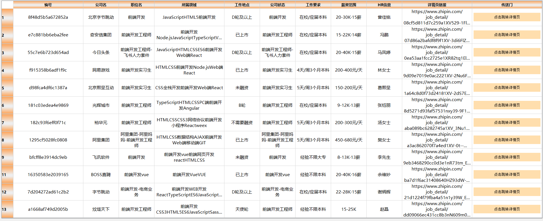Select the 详情页链接 column header
The image size is (543, 221).
click(437, 5)
